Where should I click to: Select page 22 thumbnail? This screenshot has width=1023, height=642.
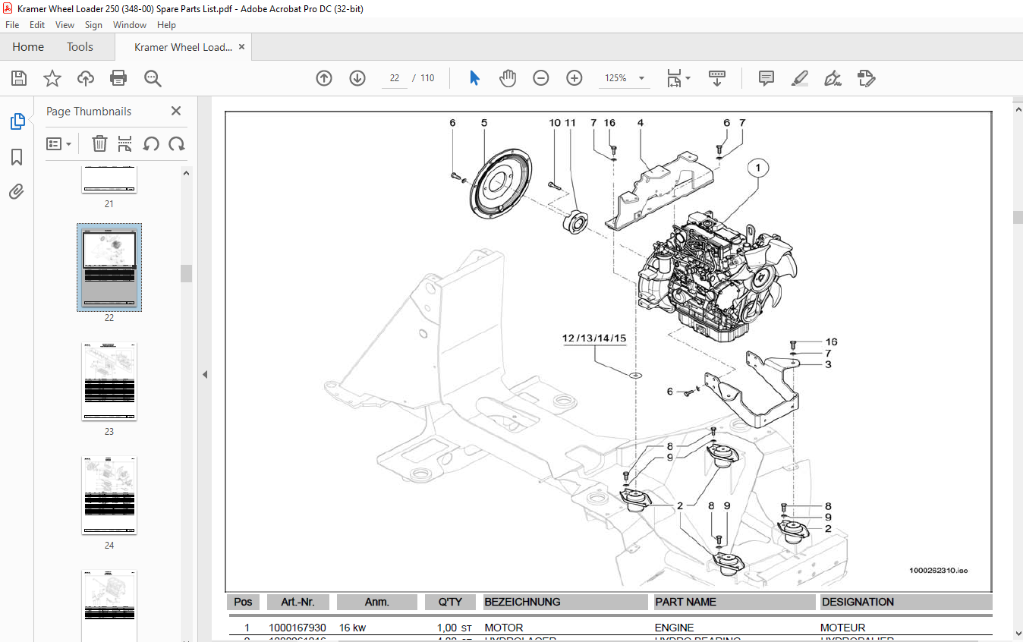[109, 267]
